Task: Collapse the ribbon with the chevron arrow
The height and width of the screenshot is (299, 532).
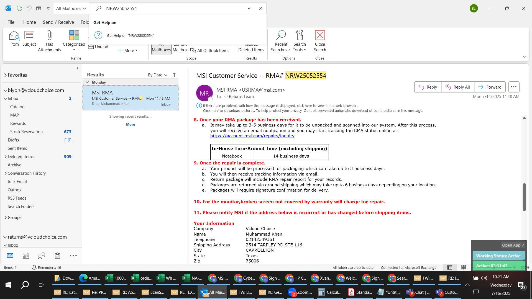Action: (524, 57)
